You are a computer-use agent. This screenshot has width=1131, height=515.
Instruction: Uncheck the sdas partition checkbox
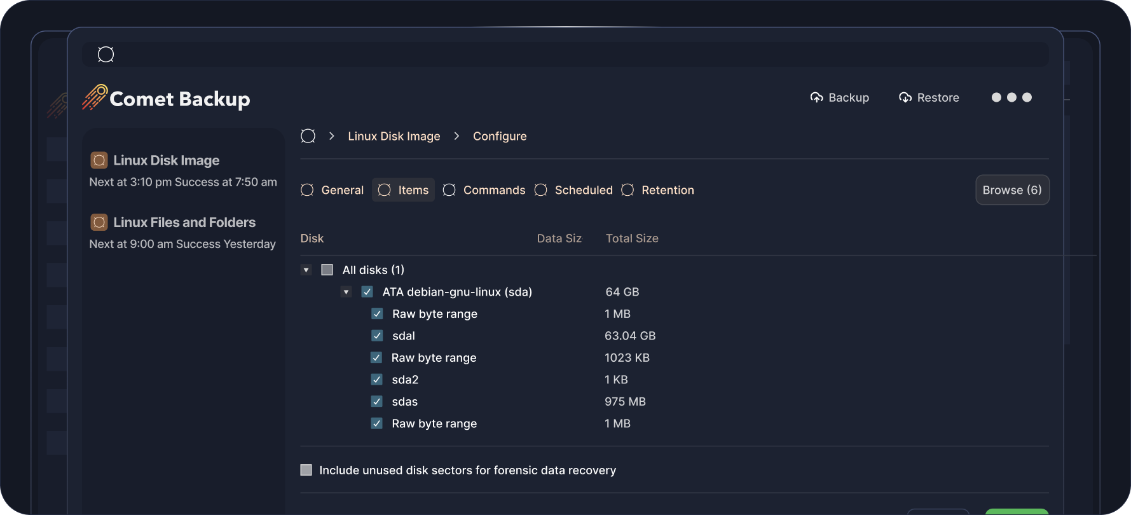point(377,401)
